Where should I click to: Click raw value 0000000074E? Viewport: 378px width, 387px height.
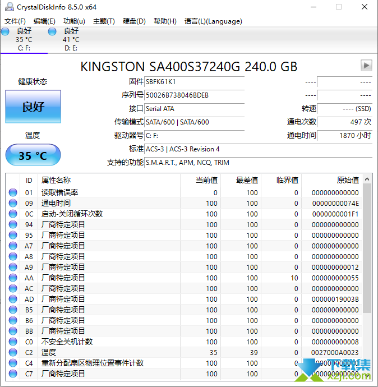coord(335,203)
